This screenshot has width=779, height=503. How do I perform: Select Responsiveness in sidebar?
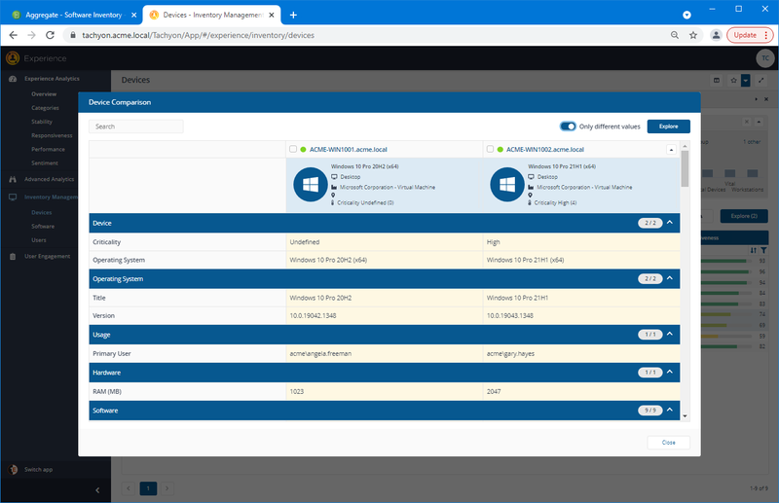pos(52,135)
